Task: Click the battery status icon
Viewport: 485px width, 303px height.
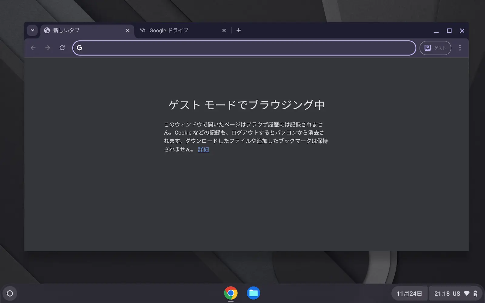Action: (475, 293)
